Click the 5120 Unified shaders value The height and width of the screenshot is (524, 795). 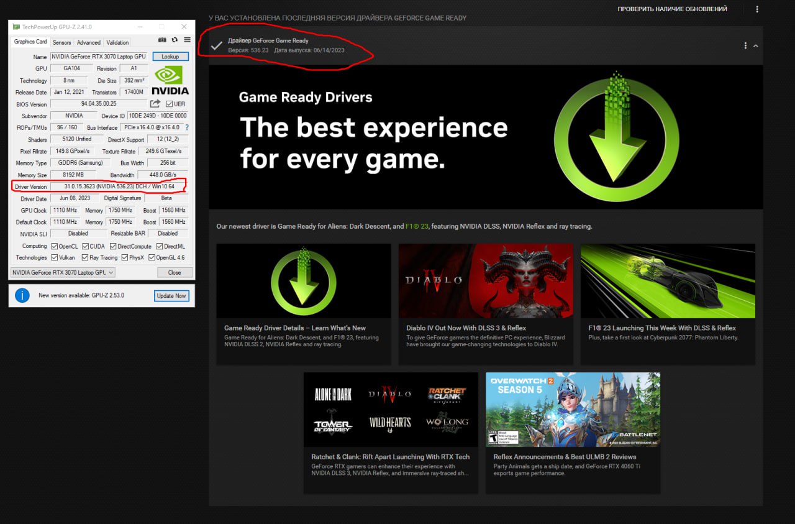(x=77, y=139)
